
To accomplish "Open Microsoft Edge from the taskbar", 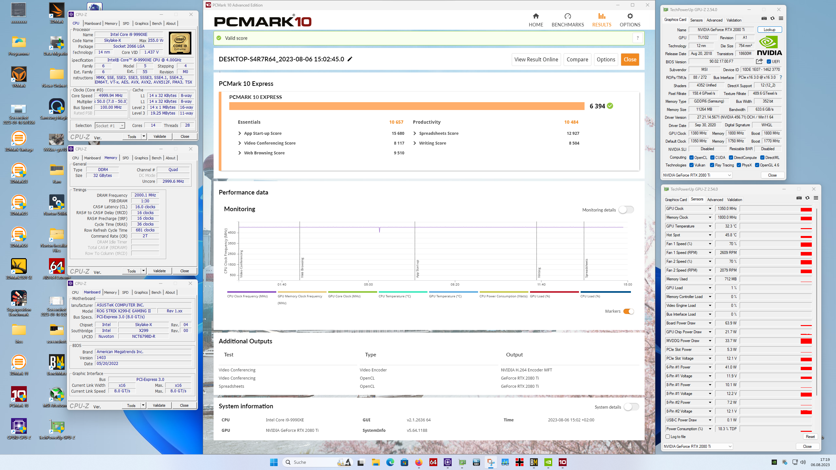I will pos(390,462).
